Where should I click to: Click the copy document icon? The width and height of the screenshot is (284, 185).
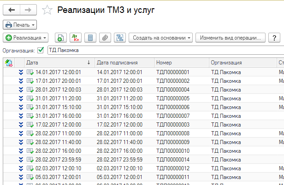(60, 37)
